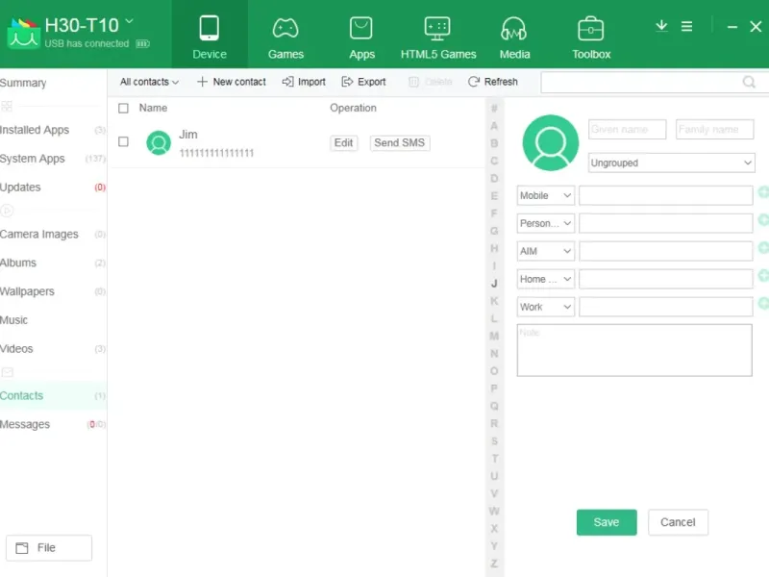Image resolution: width=769 pixels, height=577 pixels.
Task: Add another field beside Person... row
Action: [763, 220]
